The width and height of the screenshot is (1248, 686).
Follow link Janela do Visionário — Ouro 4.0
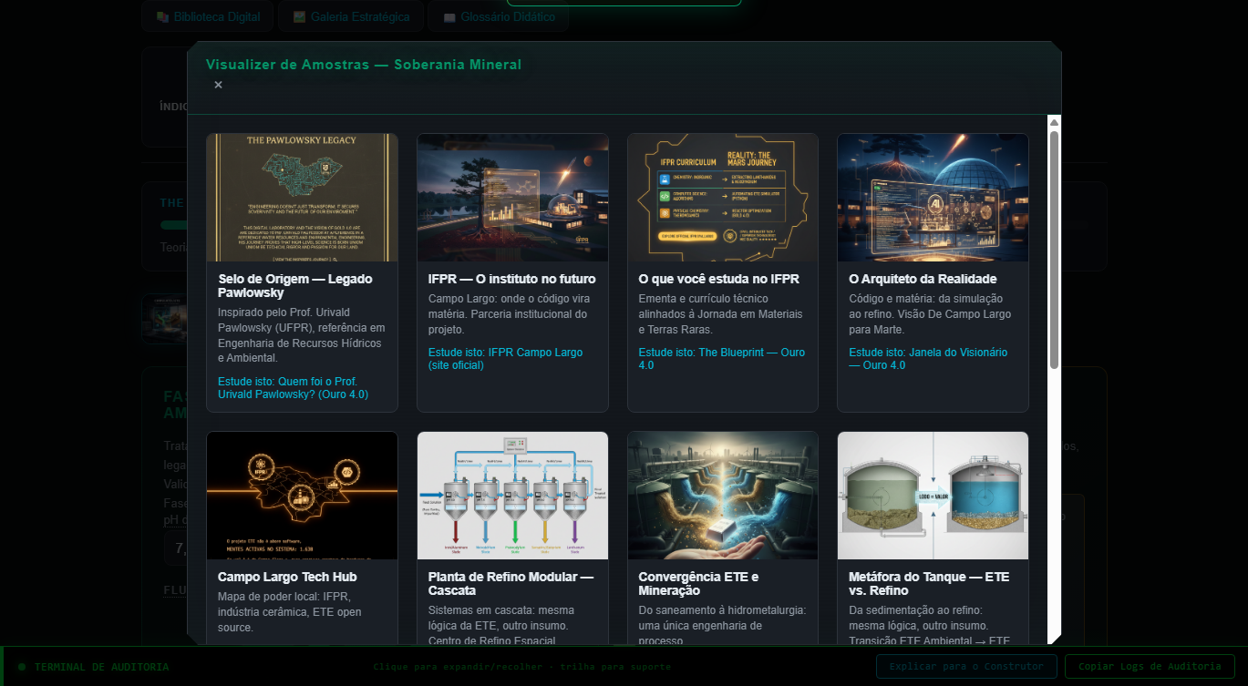(928, 359)
